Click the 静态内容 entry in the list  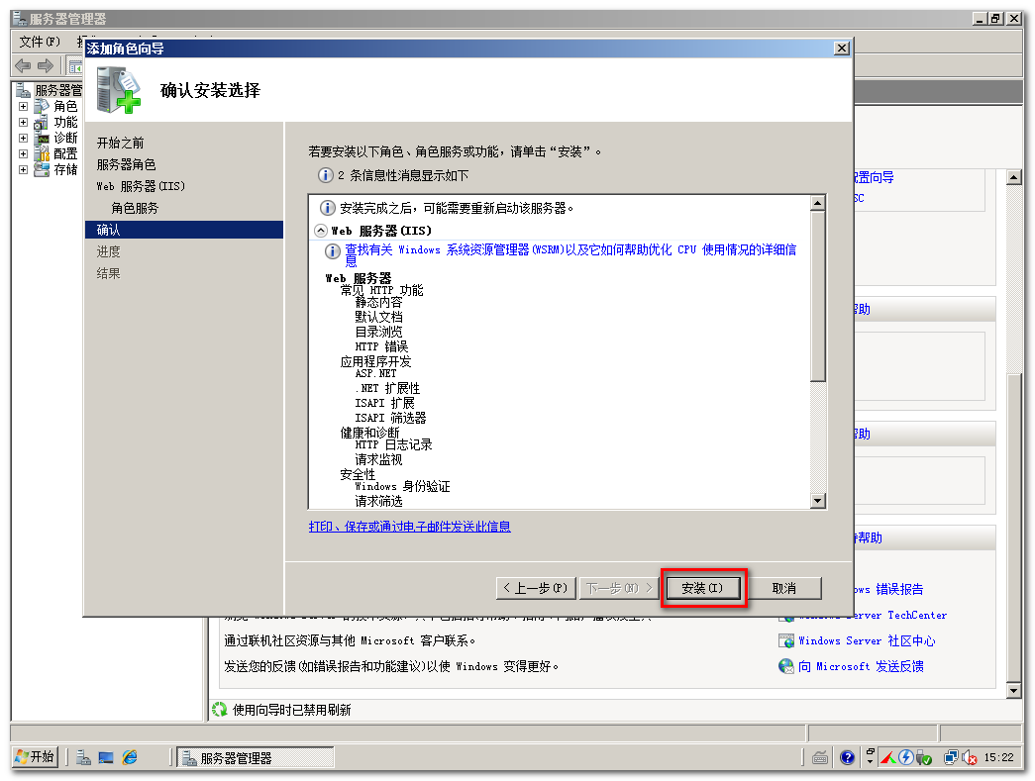pyautogui.click(x=378, y=303)
